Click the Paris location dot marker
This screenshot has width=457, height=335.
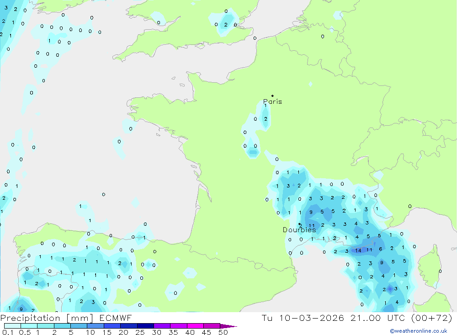[272, 96]
